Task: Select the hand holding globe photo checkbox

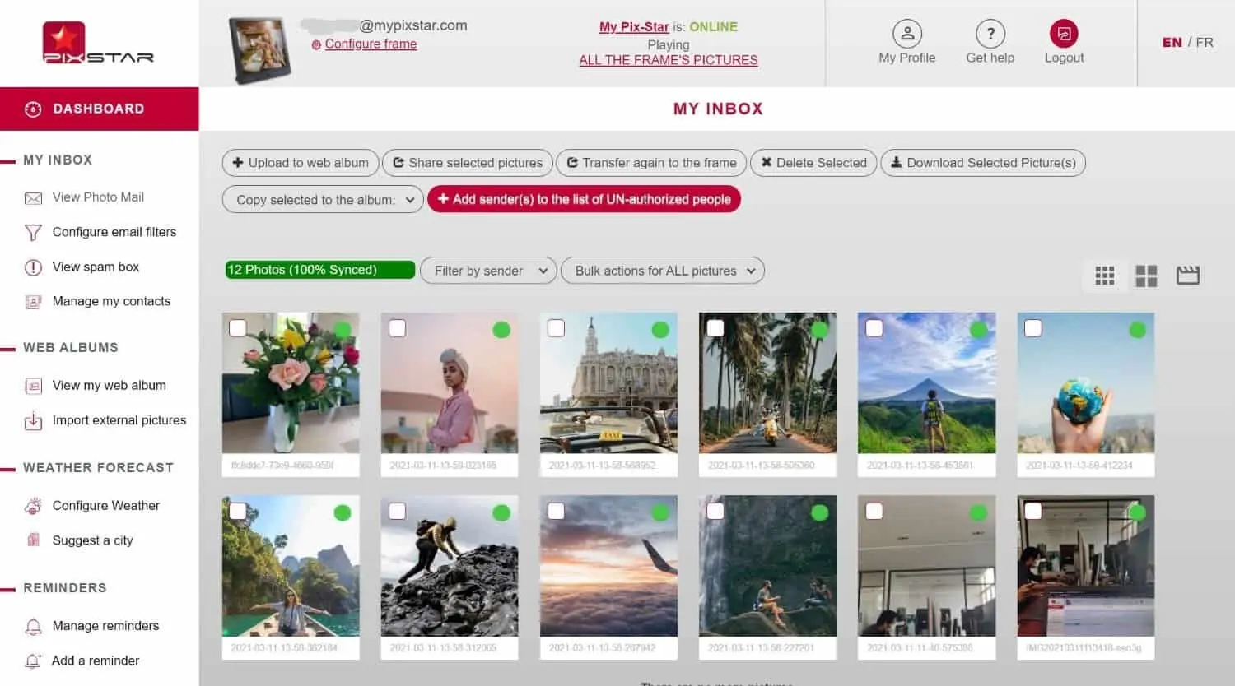Action: click(x=1033, y=328)
